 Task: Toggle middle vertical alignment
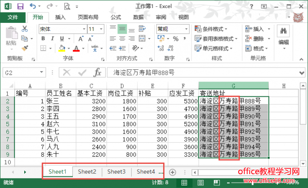tap(122, 29)
